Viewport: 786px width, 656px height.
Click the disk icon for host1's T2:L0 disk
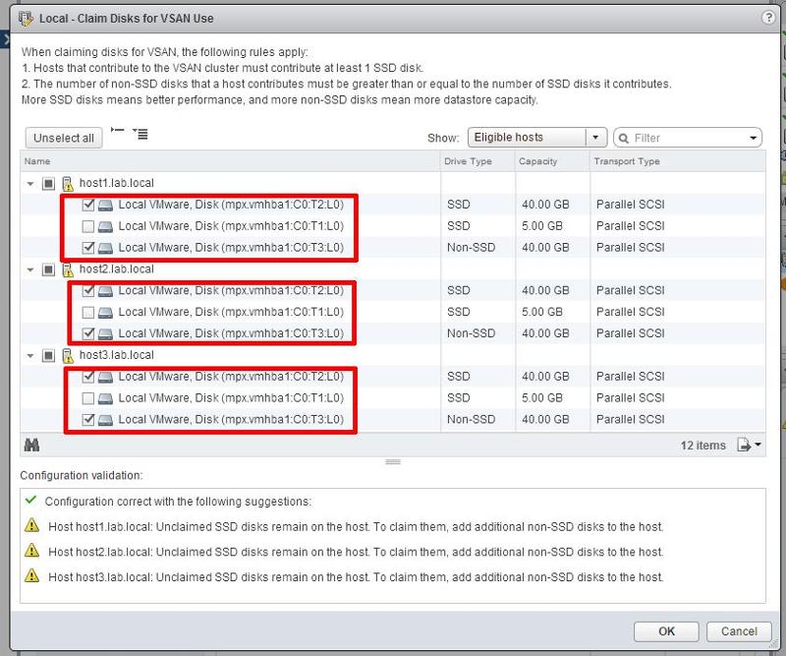click(x=105, y=205)
